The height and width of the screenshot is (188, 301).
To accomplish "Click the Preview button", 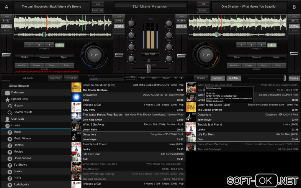I will pos(294,78).
